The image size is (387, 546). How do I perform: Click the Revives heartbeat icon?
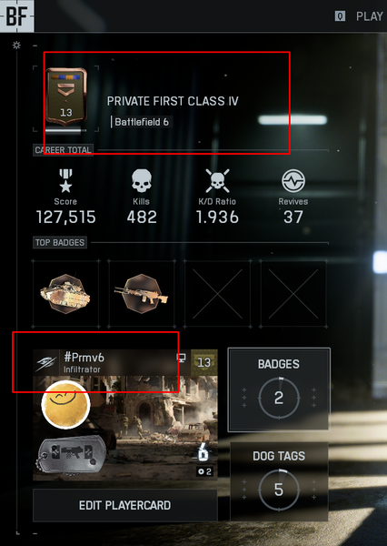pos(293,181)
